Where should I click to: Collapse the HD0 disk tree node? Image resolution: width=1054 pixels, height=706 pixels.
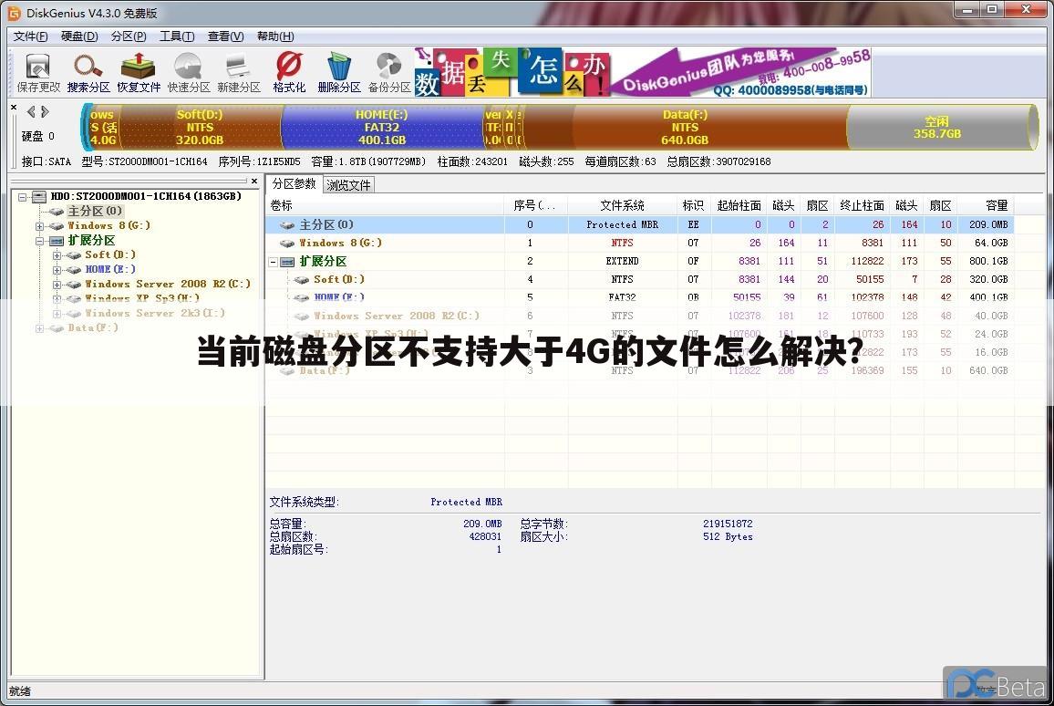(23, 196)
